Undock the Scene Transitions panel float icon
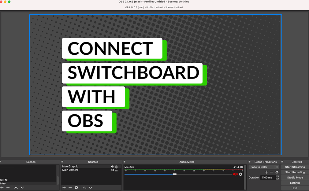309x191 pixels. 249,162
